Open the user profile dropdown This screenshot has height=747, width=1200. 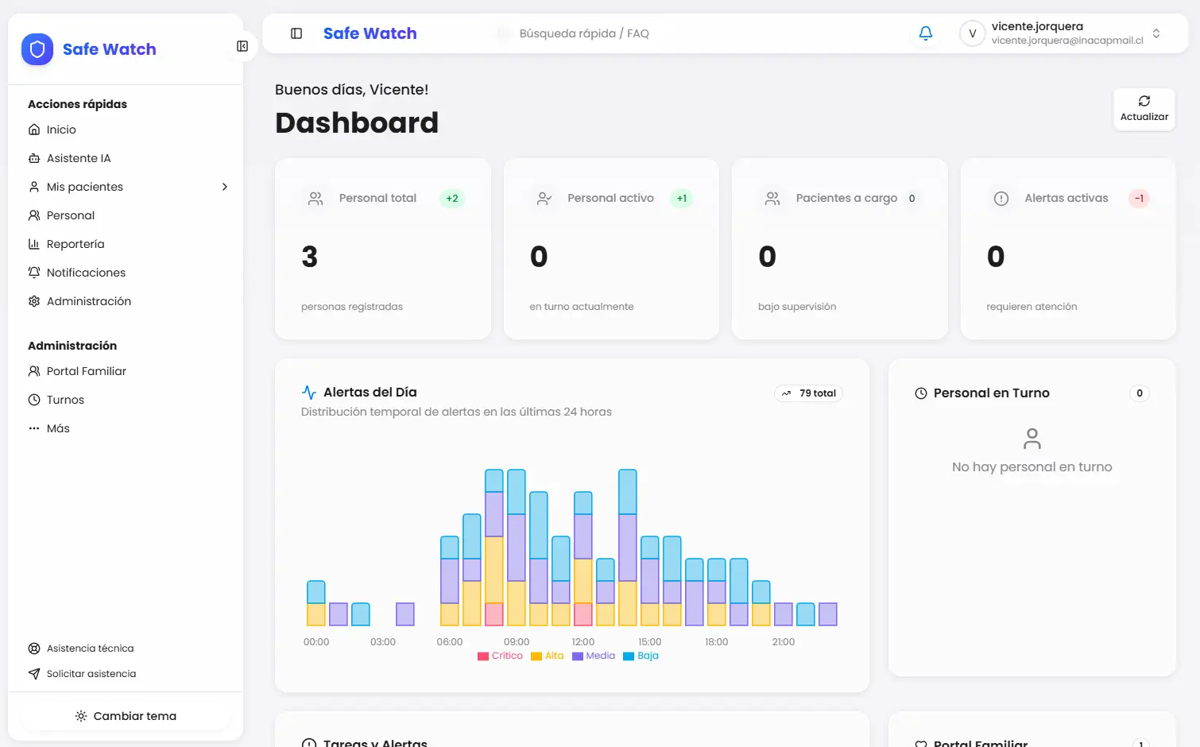click(x=1156, y=33)
